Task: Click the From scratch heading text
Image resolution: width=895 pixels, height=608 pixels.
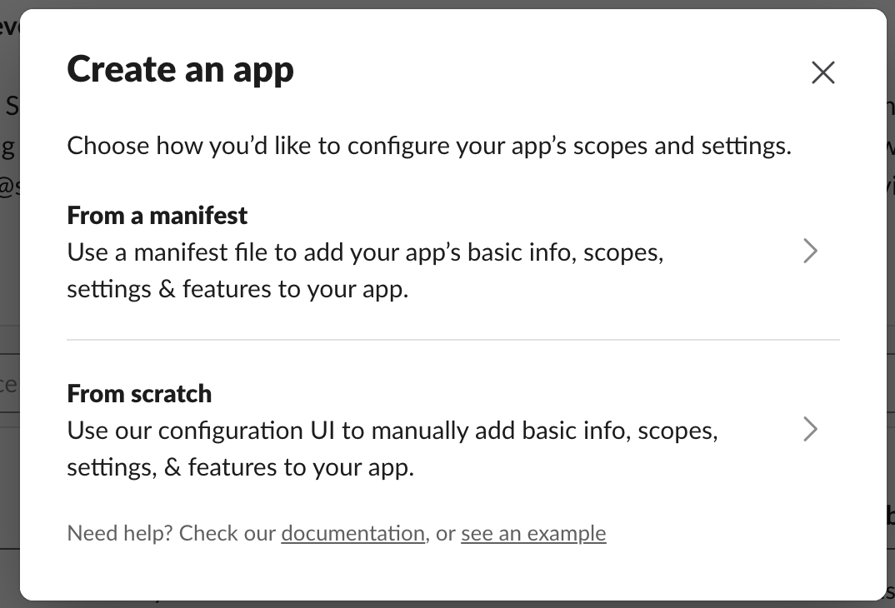Action: (139, 393)
